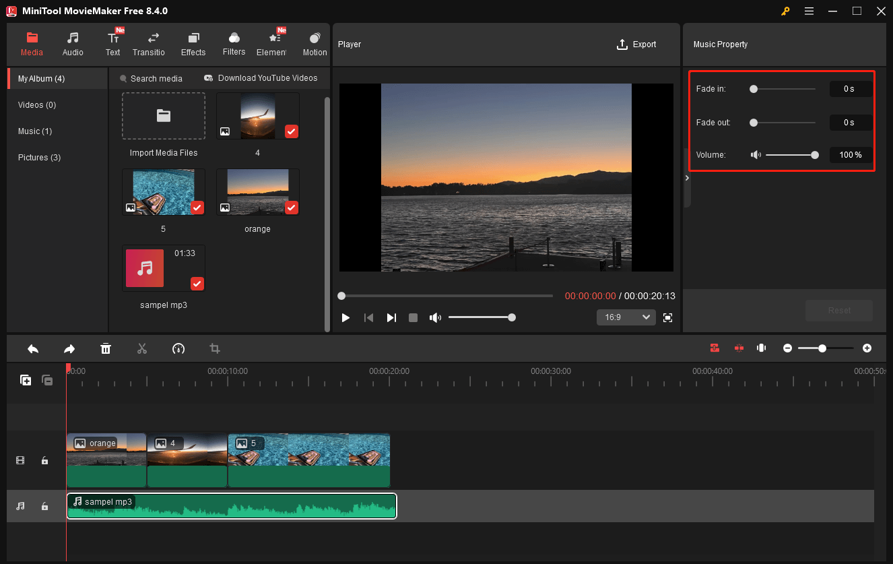The width and height of the screenshot is (893, 564).
Task: Toggle the lock on the video track
Action: point(44,460)
